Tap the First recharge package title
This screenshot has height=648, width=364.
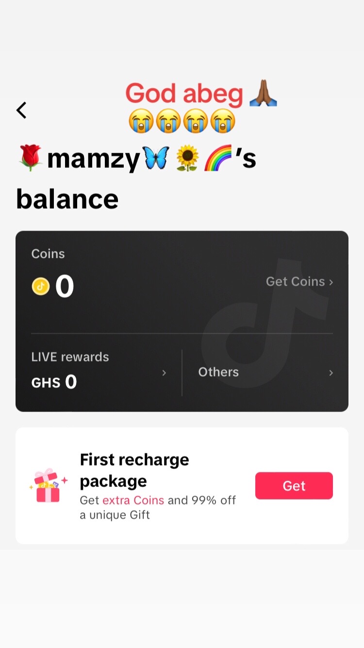(x=134, y=470)
